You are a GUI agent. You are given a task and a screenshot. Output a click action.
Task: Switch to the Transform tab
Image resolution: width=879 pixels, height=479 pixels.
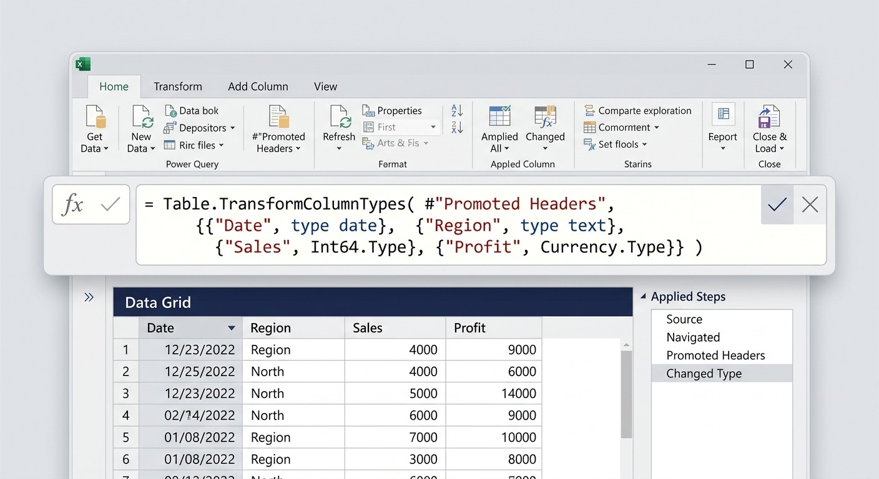[178, 87]
